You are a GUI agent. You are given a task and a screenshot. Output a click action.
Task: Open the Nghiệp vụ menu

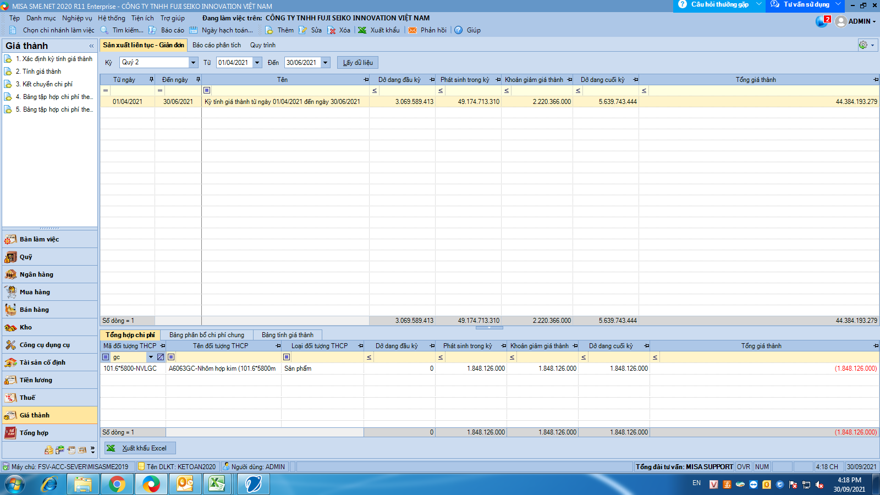77,18
